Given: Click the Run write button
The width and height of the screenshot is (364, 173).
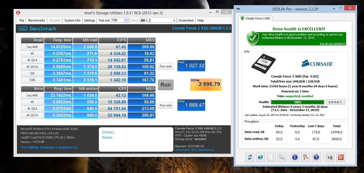Looking at the screenshot, I should pyautogui.click(x=166, y=105).
